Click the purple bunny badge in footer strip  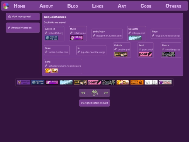tap(23, 82)
